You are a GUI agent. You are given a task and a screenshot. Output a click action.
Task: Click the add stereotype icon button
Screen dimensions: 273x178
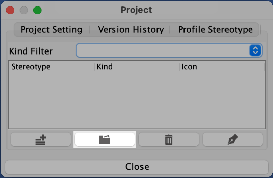[x=41, y=139]
